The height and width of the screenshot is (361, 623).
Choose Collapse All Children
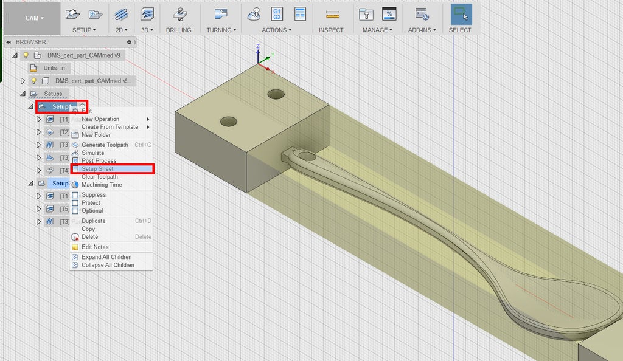click(x=111, y=265)
